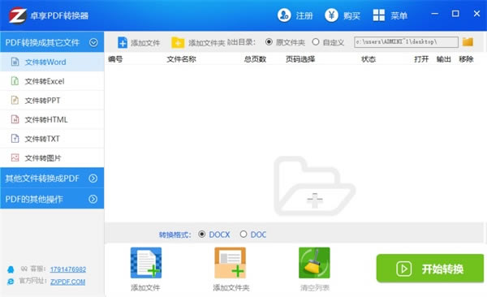Click the output path input field

point(407,42)
